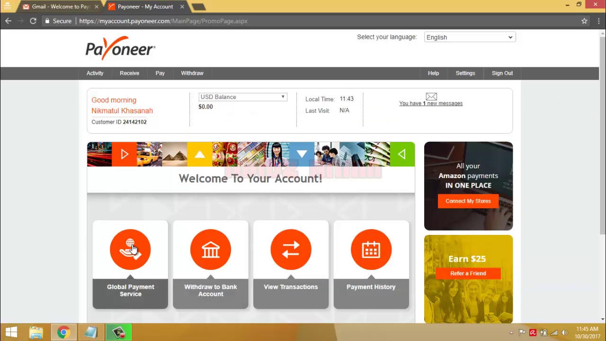
Task: Open the Chrome three-dot menu
Action: pos(599,21)
